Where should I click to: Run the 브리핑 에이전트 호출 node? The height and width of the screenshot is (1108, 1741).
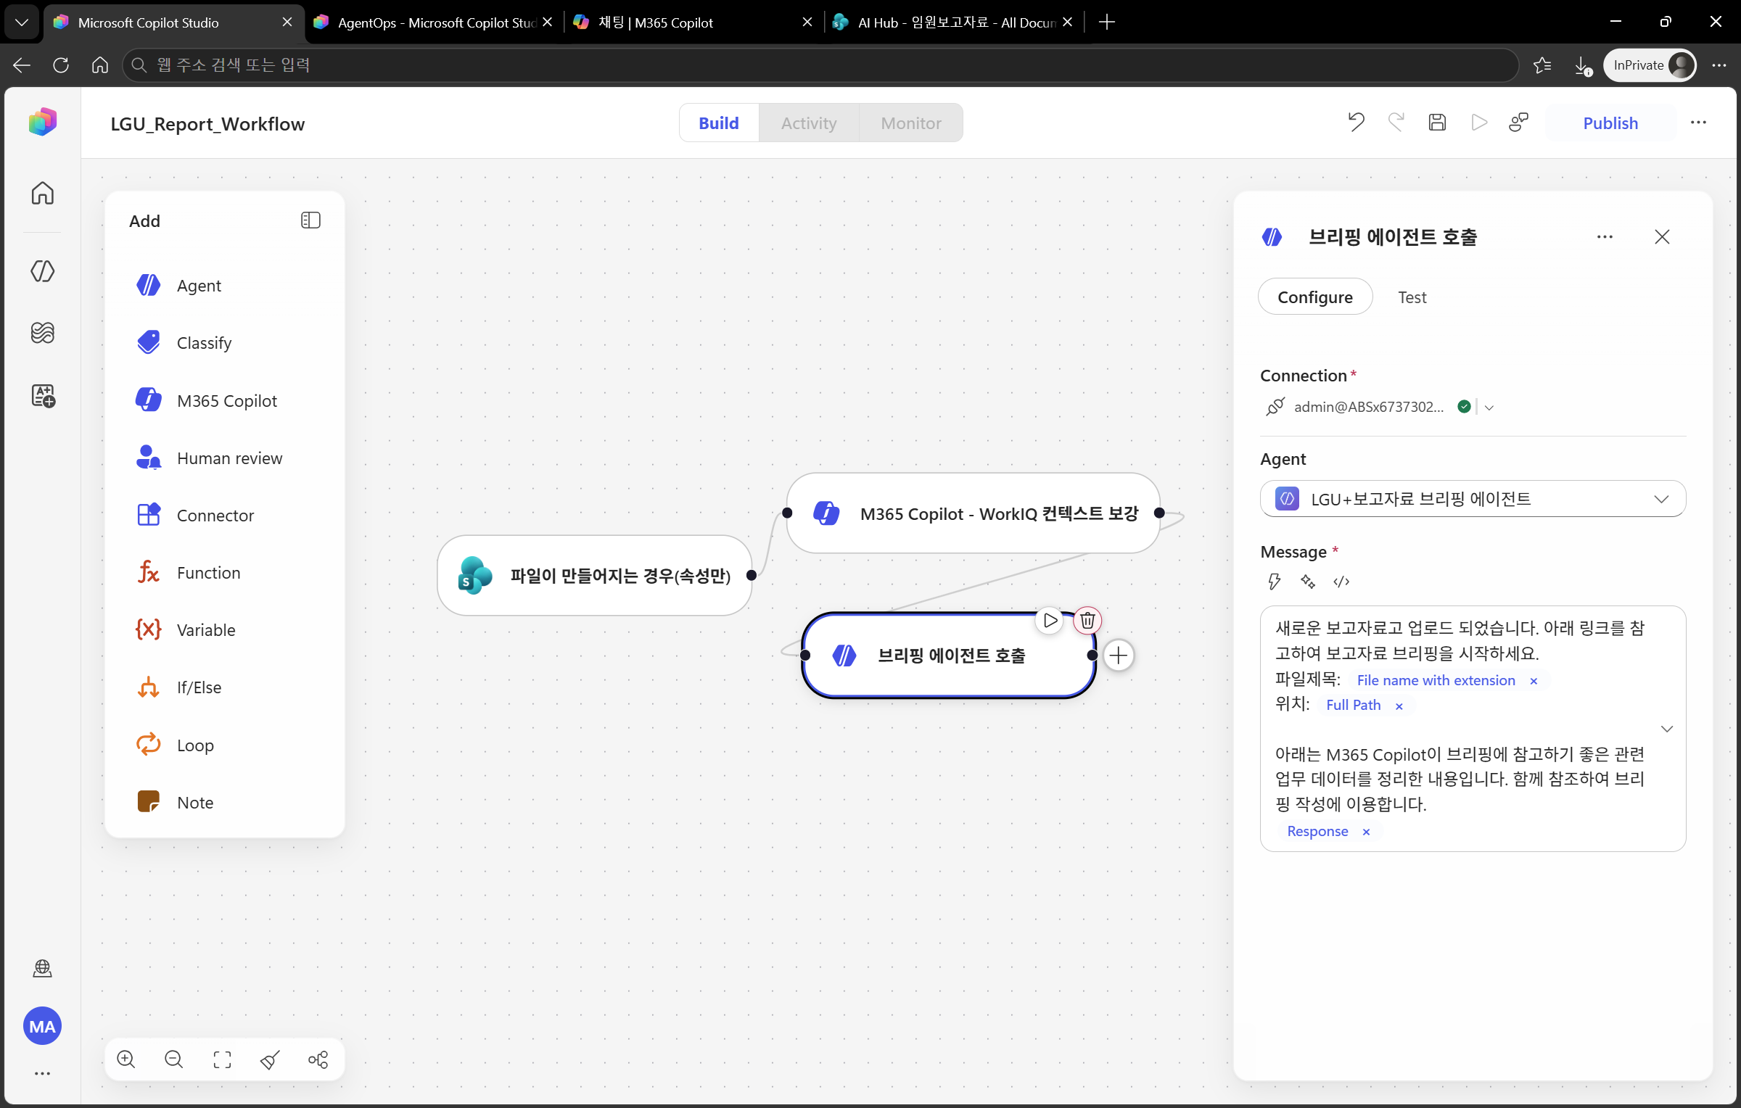click(1050, 621)
